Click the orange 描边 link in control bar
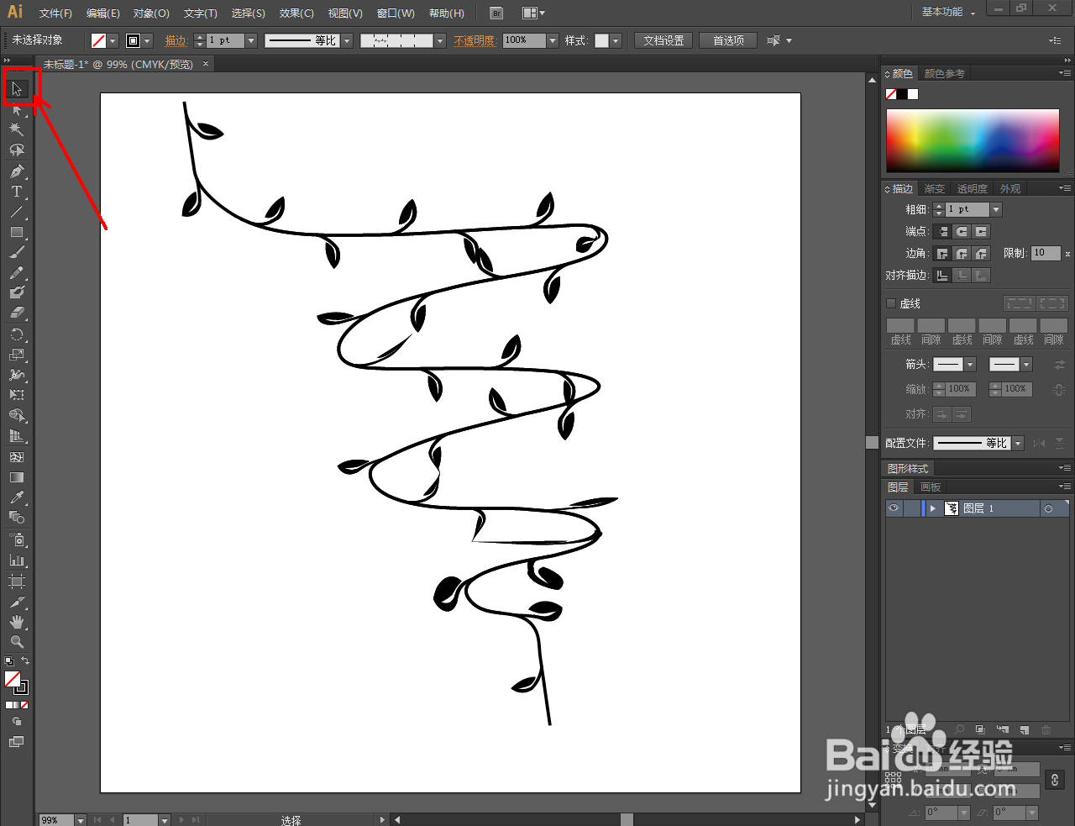The width and height of the screenshot is (1075, 826). coord(176,40)
